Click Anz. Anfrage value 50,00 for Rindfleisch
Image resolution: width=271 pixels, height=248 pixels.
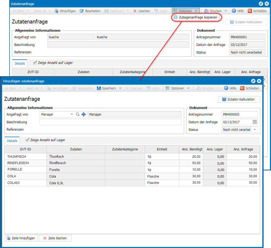[243, 163]
